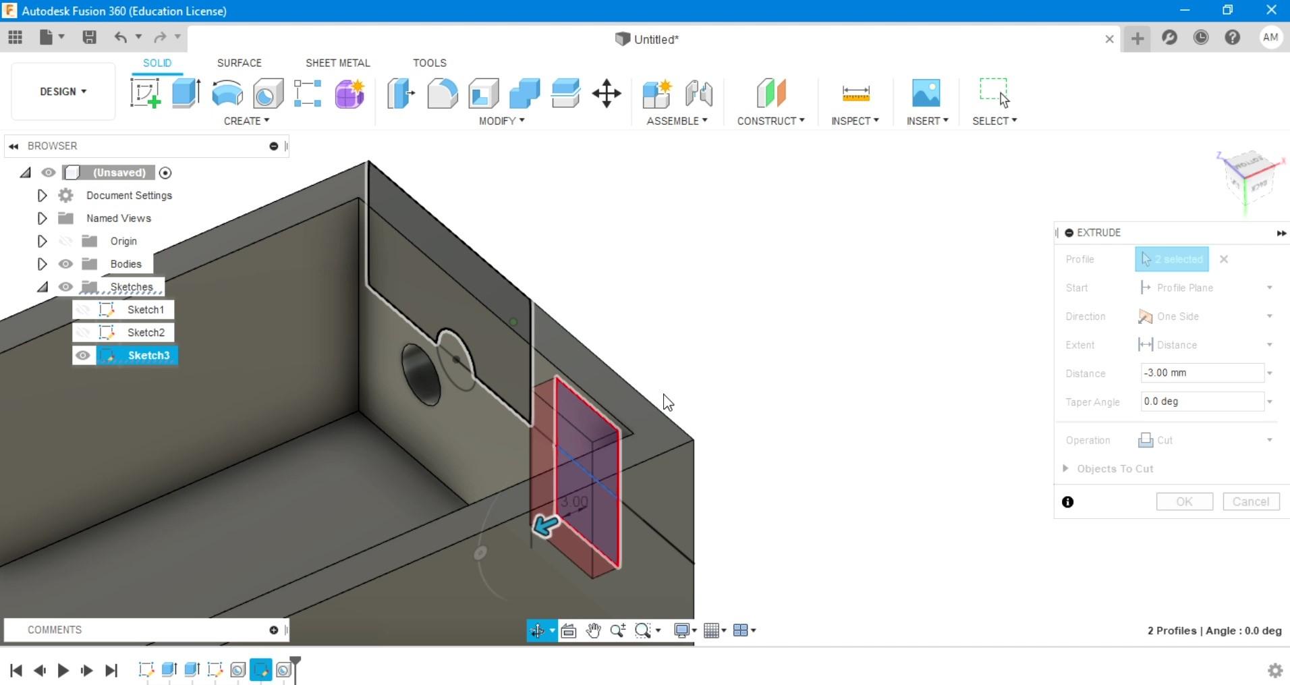Open the CREATE menu
The width and height of the screenshot is (1290, 685).
click(x=246, y=121)
